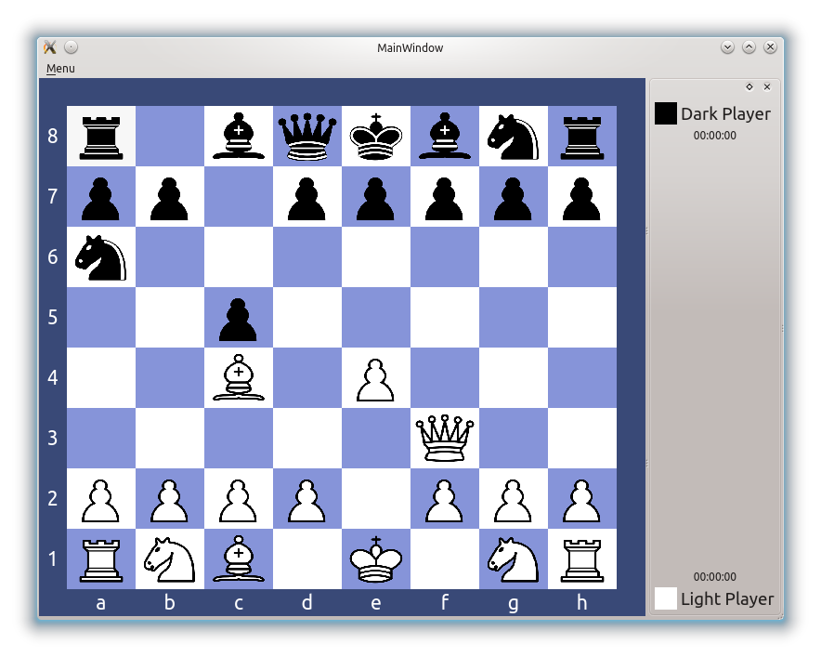Select the white pawn on d2
Screen dimensions: 821x657
307,499
